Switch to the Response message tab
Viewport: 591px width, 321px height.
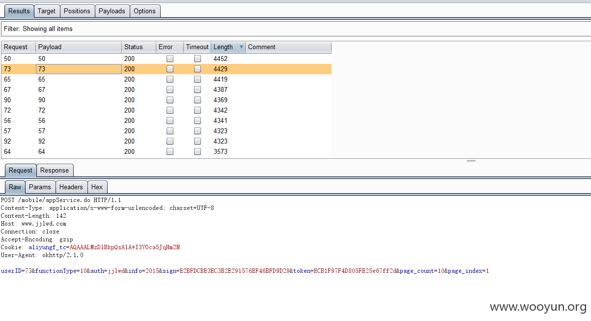tap(55, 170)
